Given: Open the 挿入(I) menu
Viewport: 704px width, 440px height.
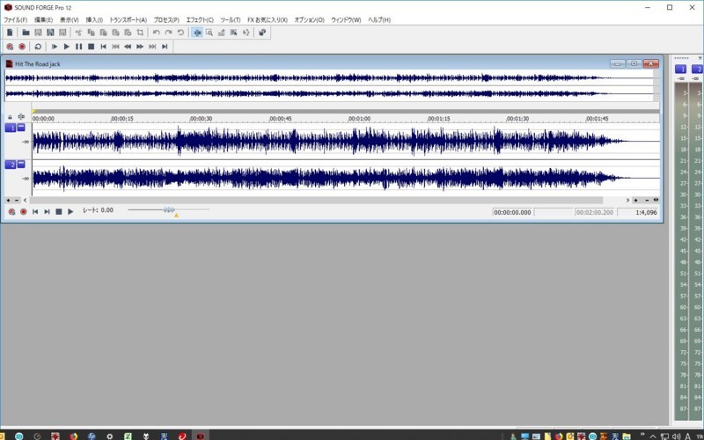Looking at the screenshot, I should pos(94,19).
